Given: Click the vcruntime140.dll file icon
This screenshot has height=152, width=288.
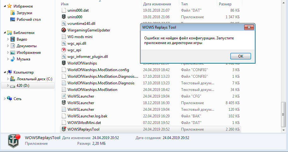Looking at the screenshot, I should coord(64,23).
